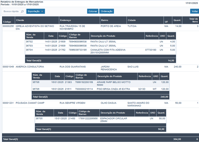This screenshot has height=142, width=199.
Task: Click the report date 17/01/2025 at top right
Action: coord(192,3)
